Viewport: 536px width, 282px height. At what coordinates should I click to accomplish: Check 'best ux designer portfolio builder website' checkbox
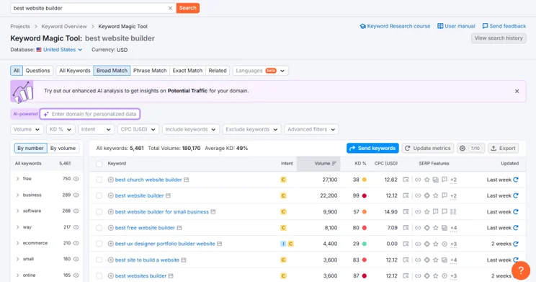click(99, 244)
